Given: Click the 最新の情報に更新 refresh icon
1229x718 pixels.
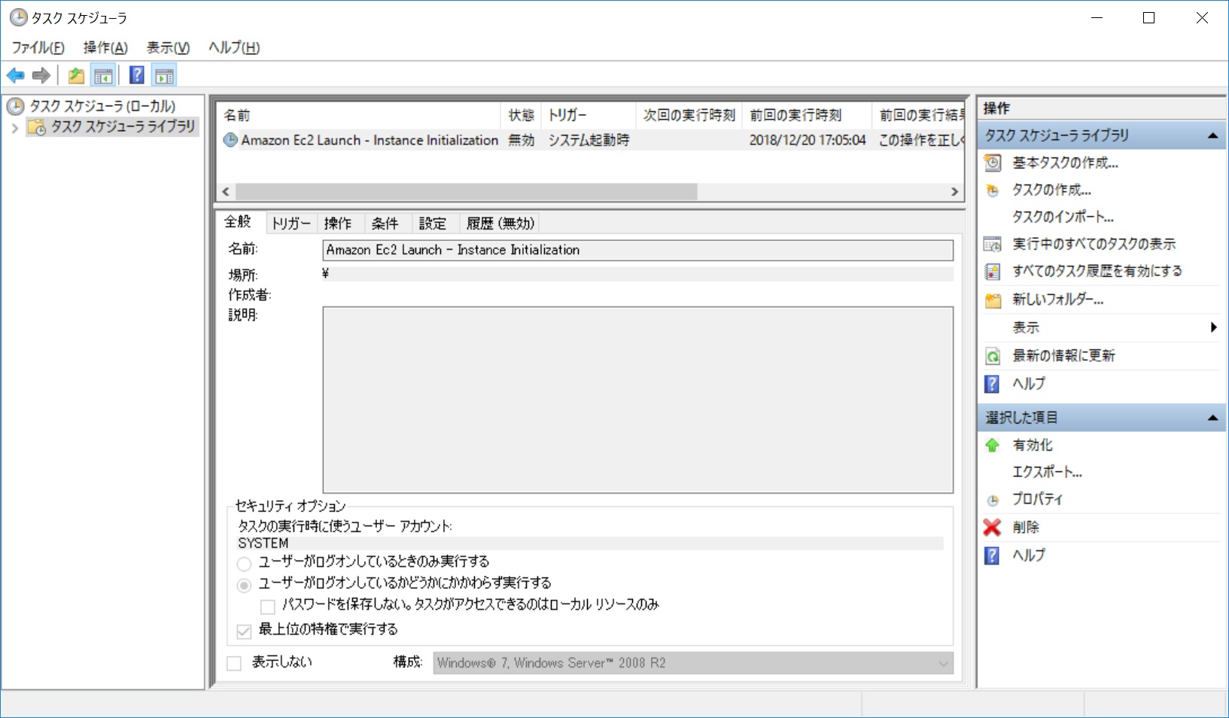Looking at the screenshot, I should [x=993, y=356].
